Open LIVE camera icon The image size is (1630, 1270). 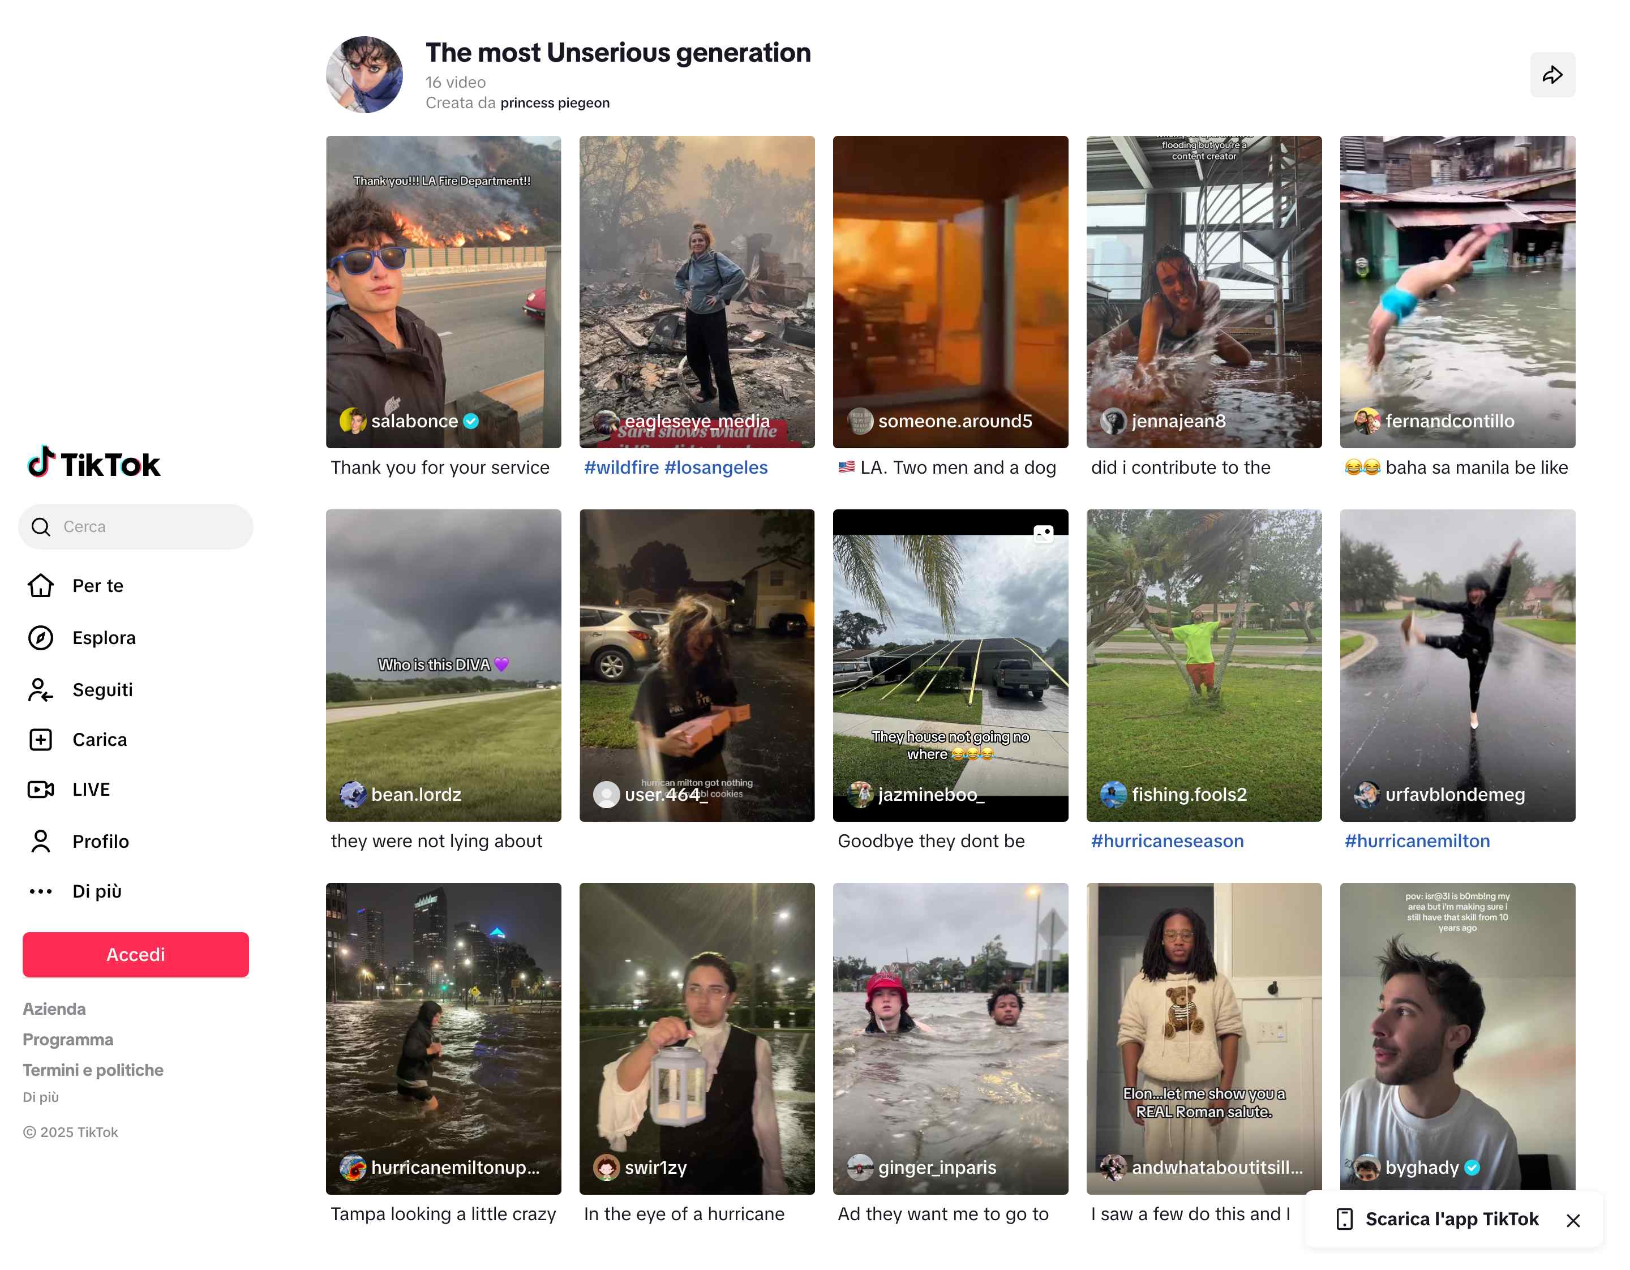click(40, 790)
